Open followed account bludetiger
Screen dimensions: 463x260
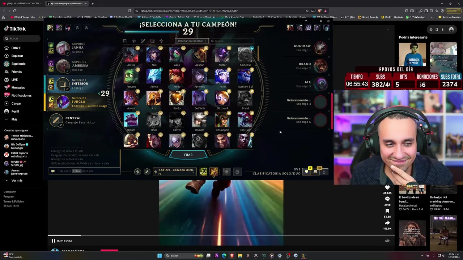pyautogui.click(x=16, y=146)
